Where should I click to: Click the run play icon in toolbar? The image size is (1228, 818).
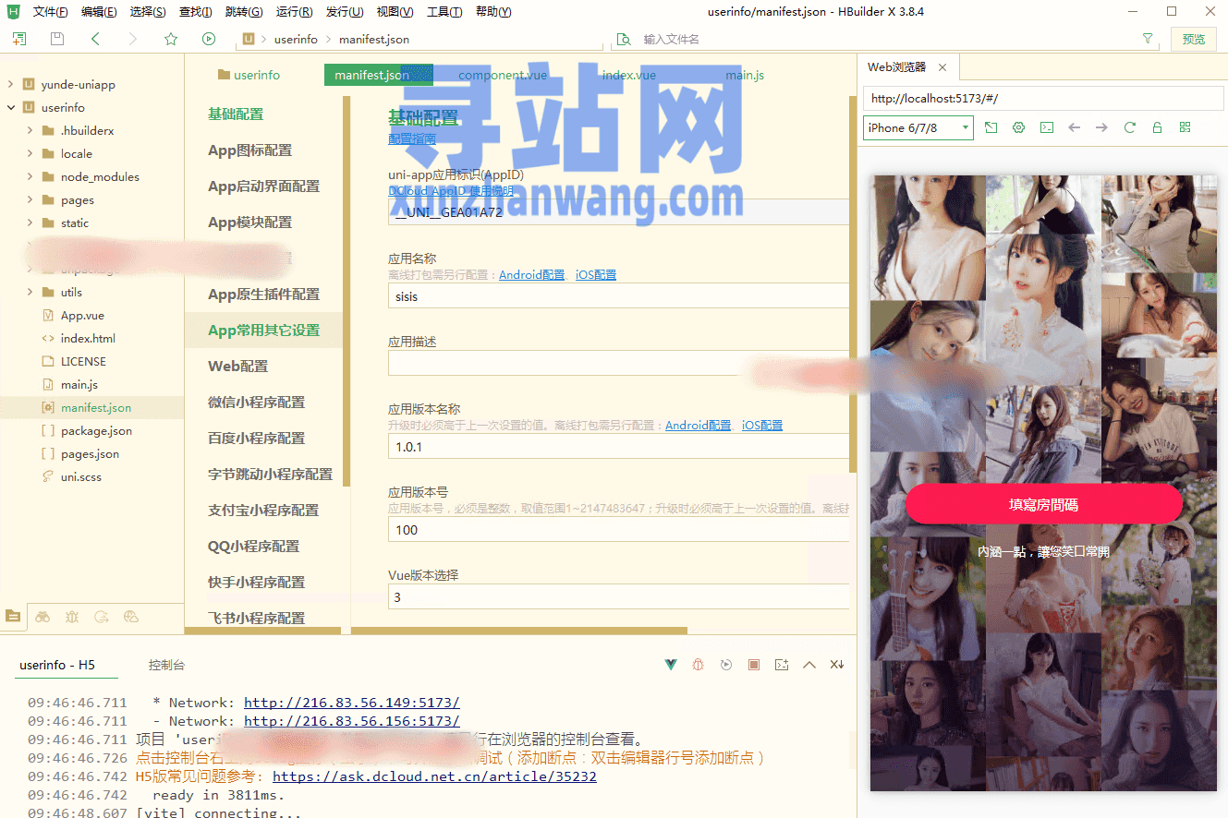pyautogui.click(x=209, y=39)
